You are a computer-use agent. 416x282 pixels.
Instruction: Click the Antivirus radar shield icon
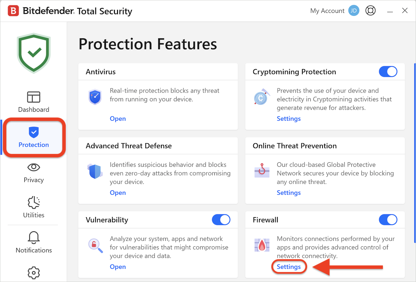(95, 97)
